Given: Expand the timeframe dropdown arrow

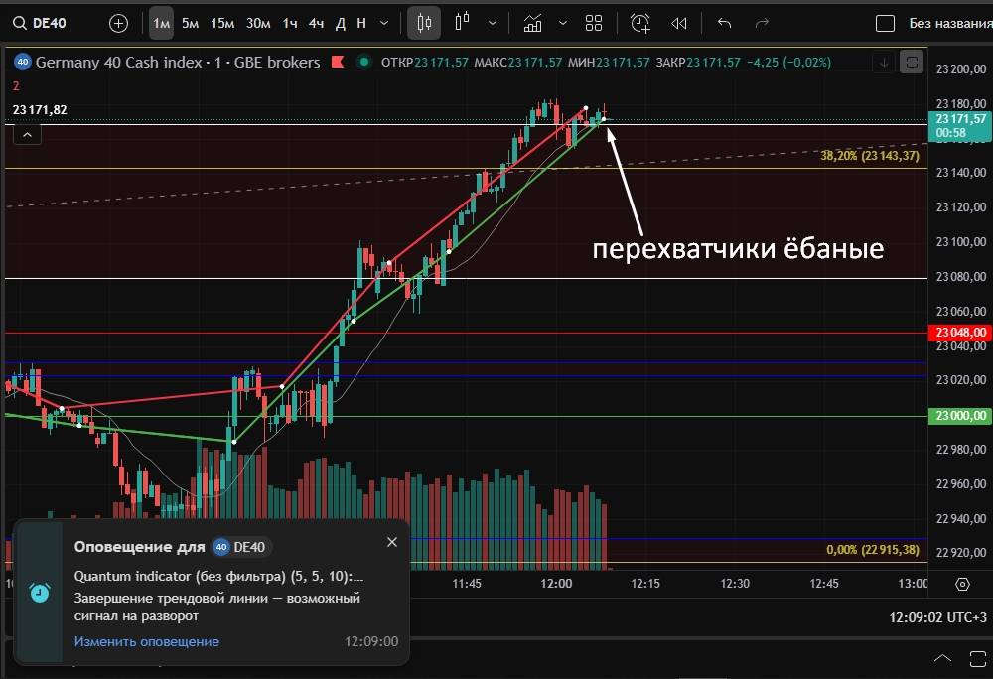Looking at the screenshot, I should point(384,23).
